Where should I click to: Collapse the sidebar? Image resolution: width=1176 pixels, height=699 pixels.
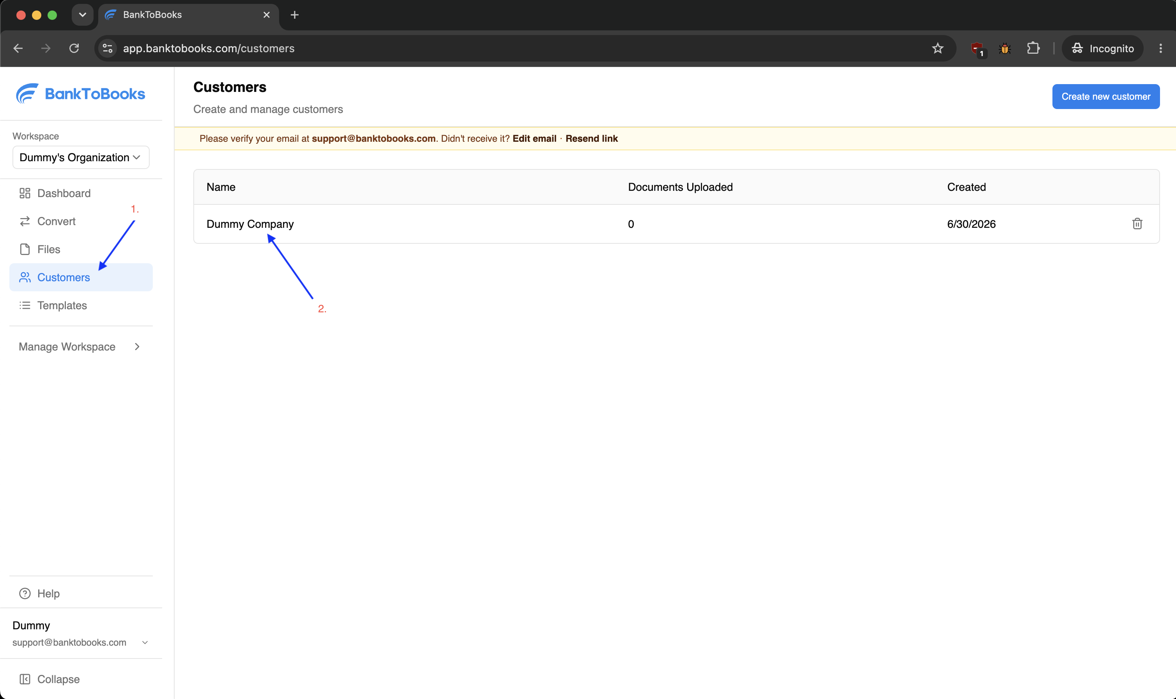coord(81,679)
